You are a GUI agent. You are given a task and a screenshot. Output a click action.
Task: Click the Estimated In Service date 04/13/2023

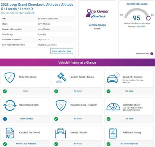point(43,40)
